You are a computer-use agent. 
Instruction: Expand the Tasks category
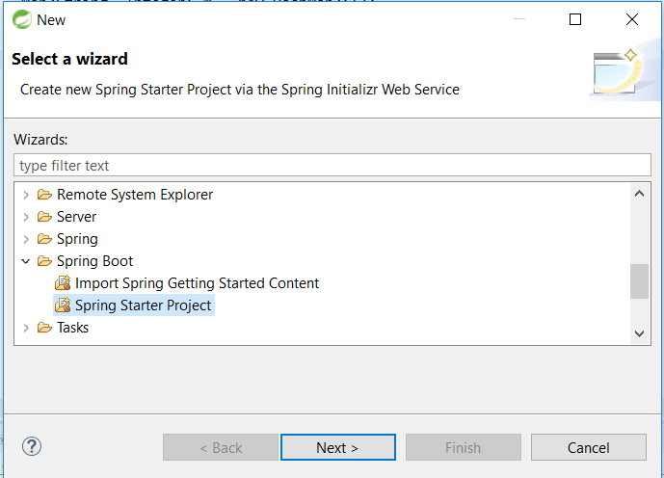pyautogui.click(x=26, y=328)
